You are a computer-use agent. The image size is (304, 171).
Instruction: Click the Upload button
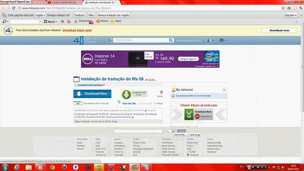[194, 135]
